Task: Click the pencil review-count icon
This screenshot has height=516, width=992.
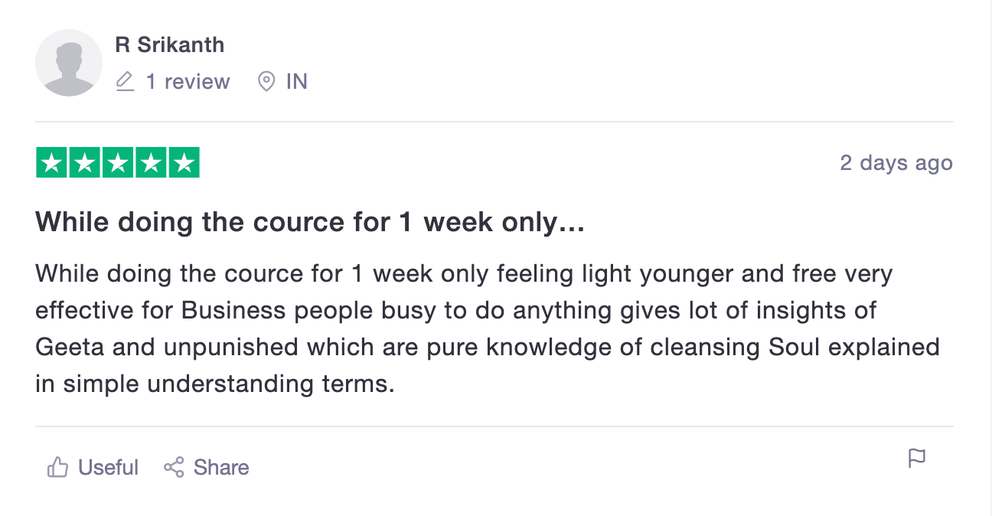Action: click(x=125, y=81)
